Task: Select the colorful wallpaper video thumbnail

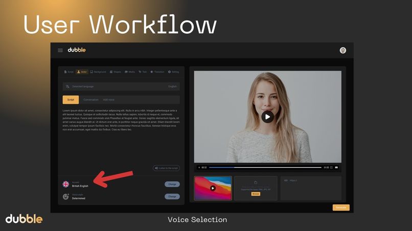Action: pos(213,188)
